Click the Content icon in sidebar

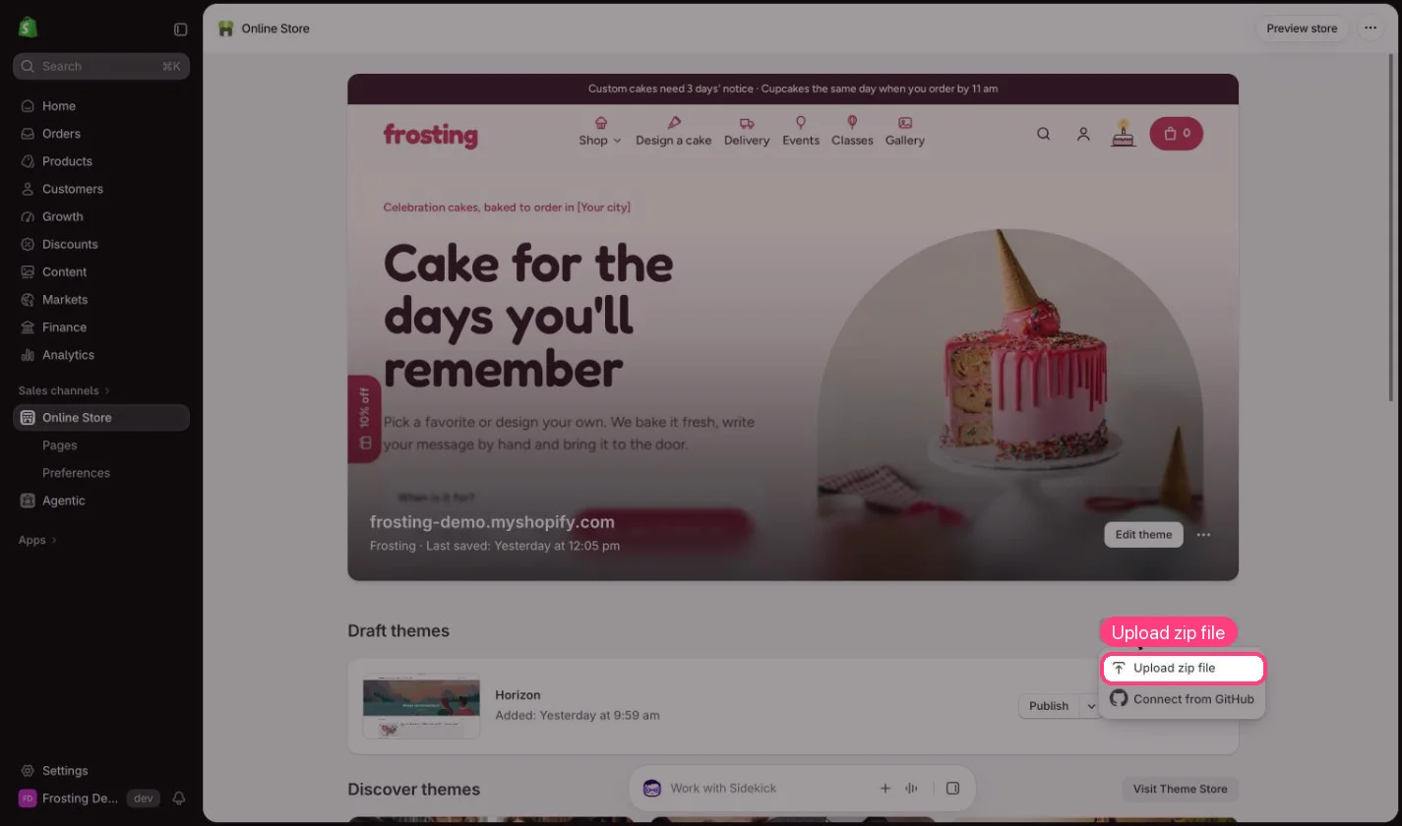28,271
